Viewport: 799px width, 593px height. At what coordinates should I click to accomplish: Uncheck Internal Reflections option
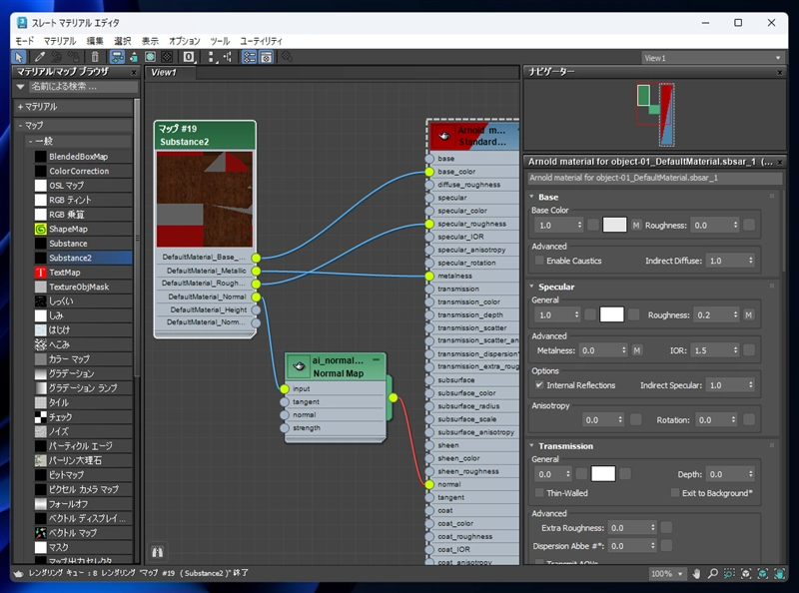(539, 385)
